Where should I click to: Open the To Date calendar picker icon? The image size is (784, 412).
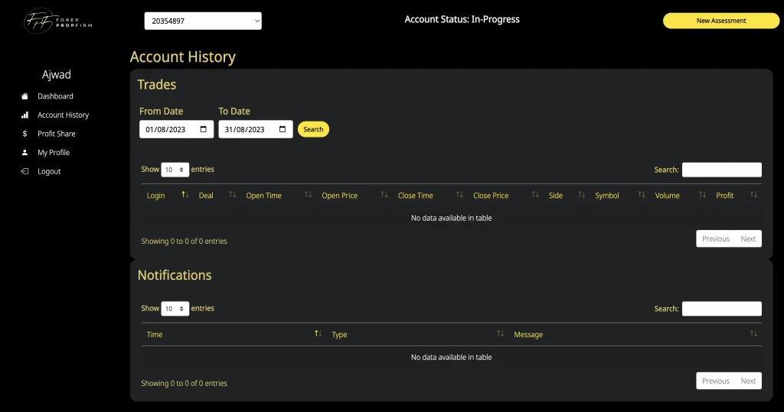[282, 129]
